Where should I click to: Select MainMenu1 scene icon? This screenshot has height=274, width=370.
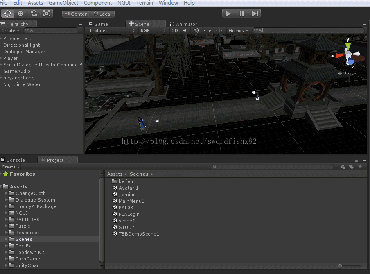[115, 201]
